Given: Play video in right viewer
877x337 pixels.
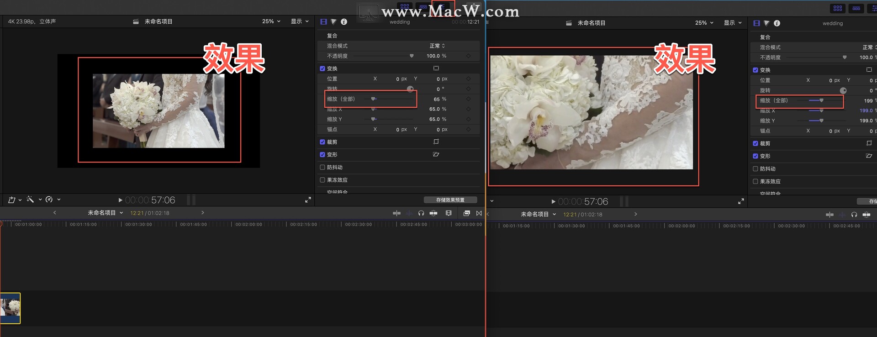Looking at the screenshot, I should (554, 201).
